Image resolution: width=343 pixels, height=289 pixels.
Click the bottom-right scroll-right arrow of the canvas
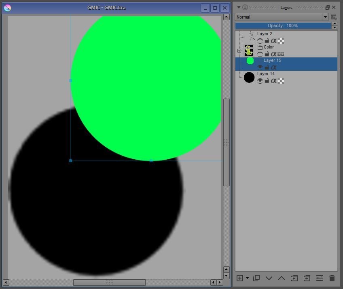tap(220, 283)
